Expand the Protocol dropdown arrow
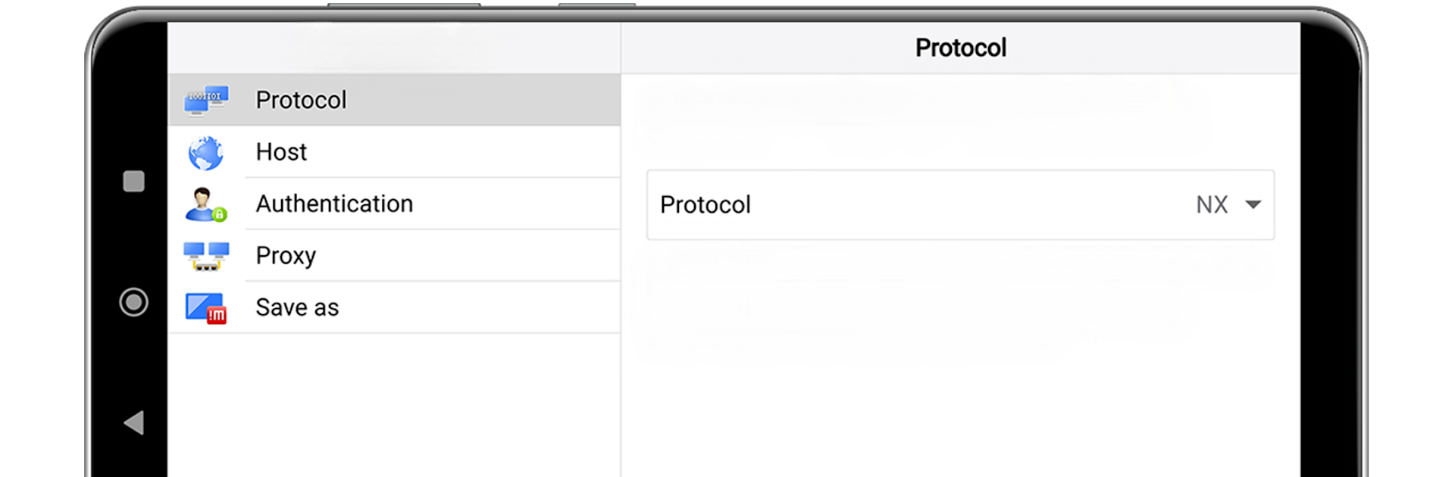1455x477 pixels. [x=1253, y=204]
